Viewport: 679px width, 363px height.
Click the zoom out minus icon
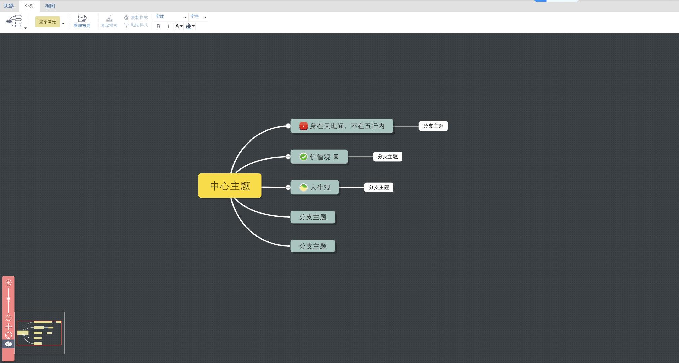9,318
